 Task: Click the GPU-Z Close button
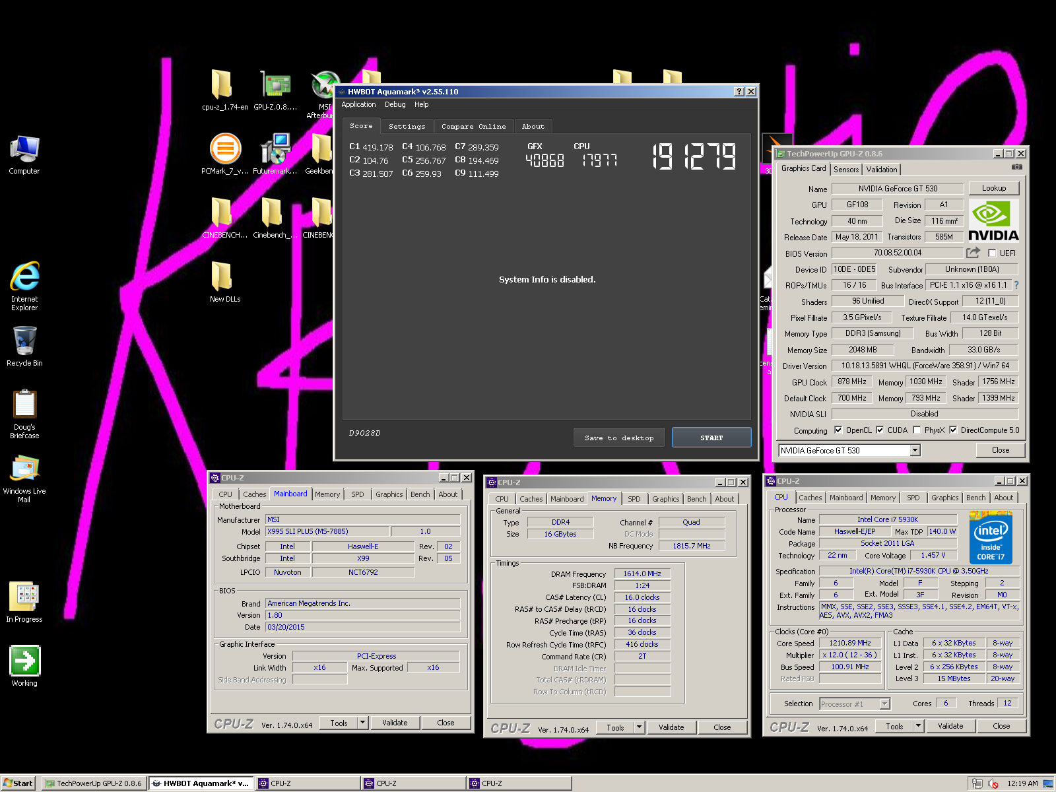[x=1001, y=450]
